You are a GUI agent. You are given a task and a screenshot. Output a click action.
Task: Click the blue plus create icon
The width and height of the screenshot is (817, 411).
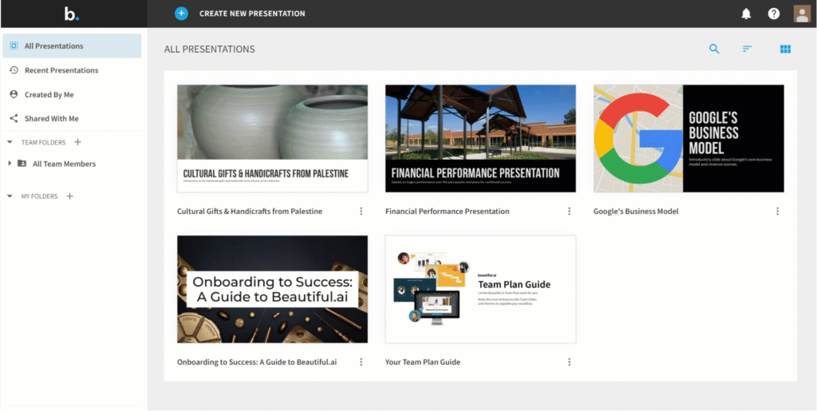coord(181,14)
